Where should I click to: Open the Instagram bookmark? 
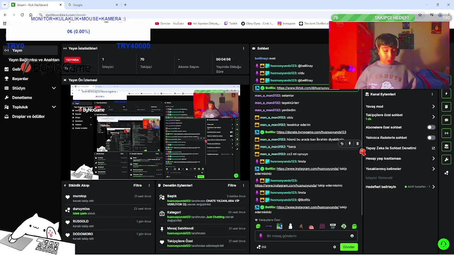coord(286,24)
